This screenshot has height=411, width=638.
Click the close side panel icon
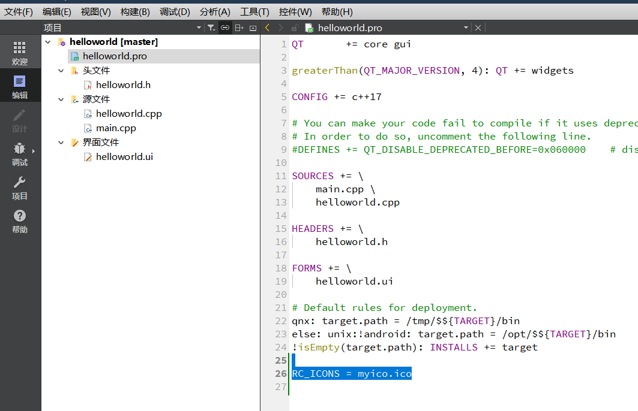[253, 28]
